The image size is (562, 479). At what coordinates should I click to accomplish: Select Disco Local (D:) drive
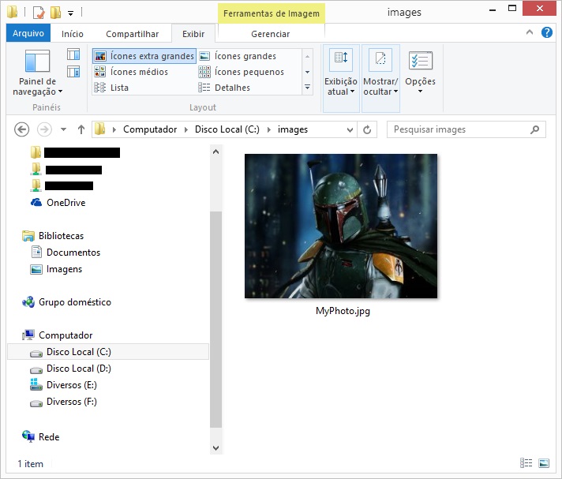[70, 369]
